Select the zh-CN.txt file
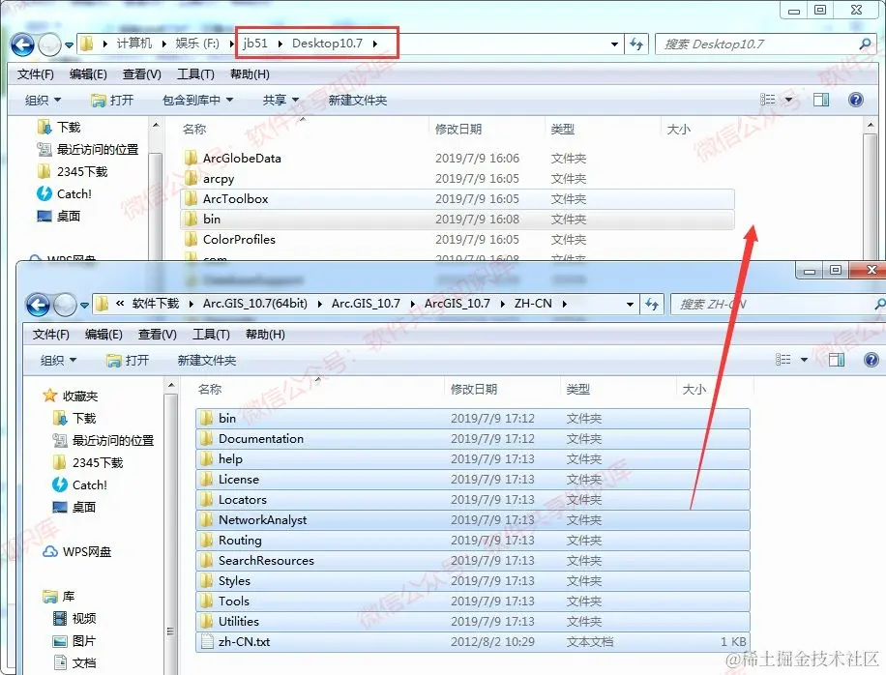Screen dimensions: 886x675 pyautogui.click(x=472, y=642)
